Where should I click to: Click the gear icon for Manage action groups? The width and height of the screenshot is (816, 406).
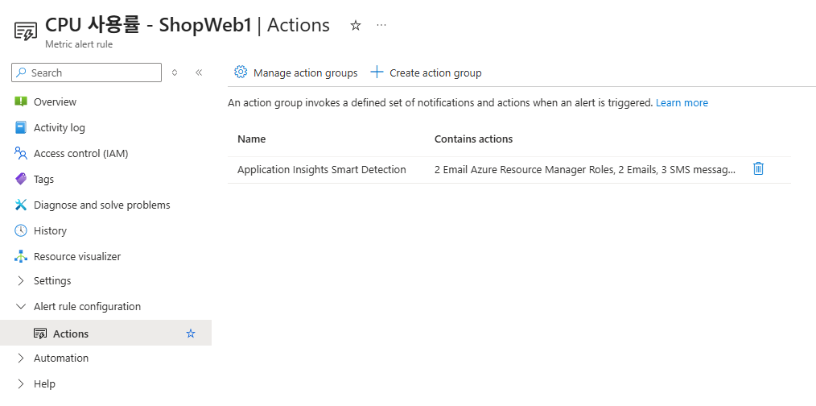click(x=241, y=72)
